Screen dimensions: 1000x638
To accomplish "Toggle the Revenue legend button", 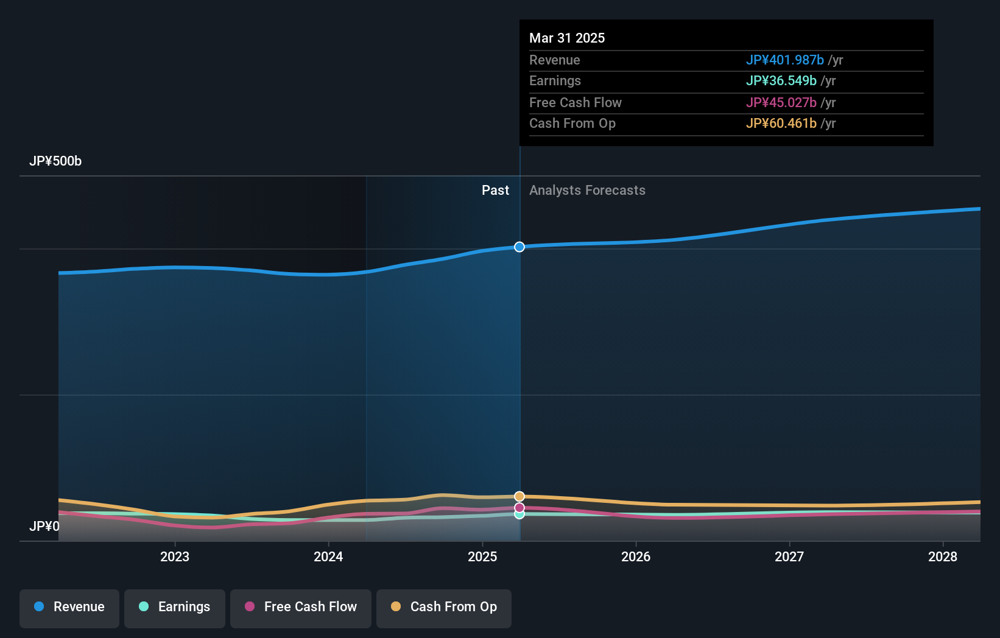I will coord(69,608).
